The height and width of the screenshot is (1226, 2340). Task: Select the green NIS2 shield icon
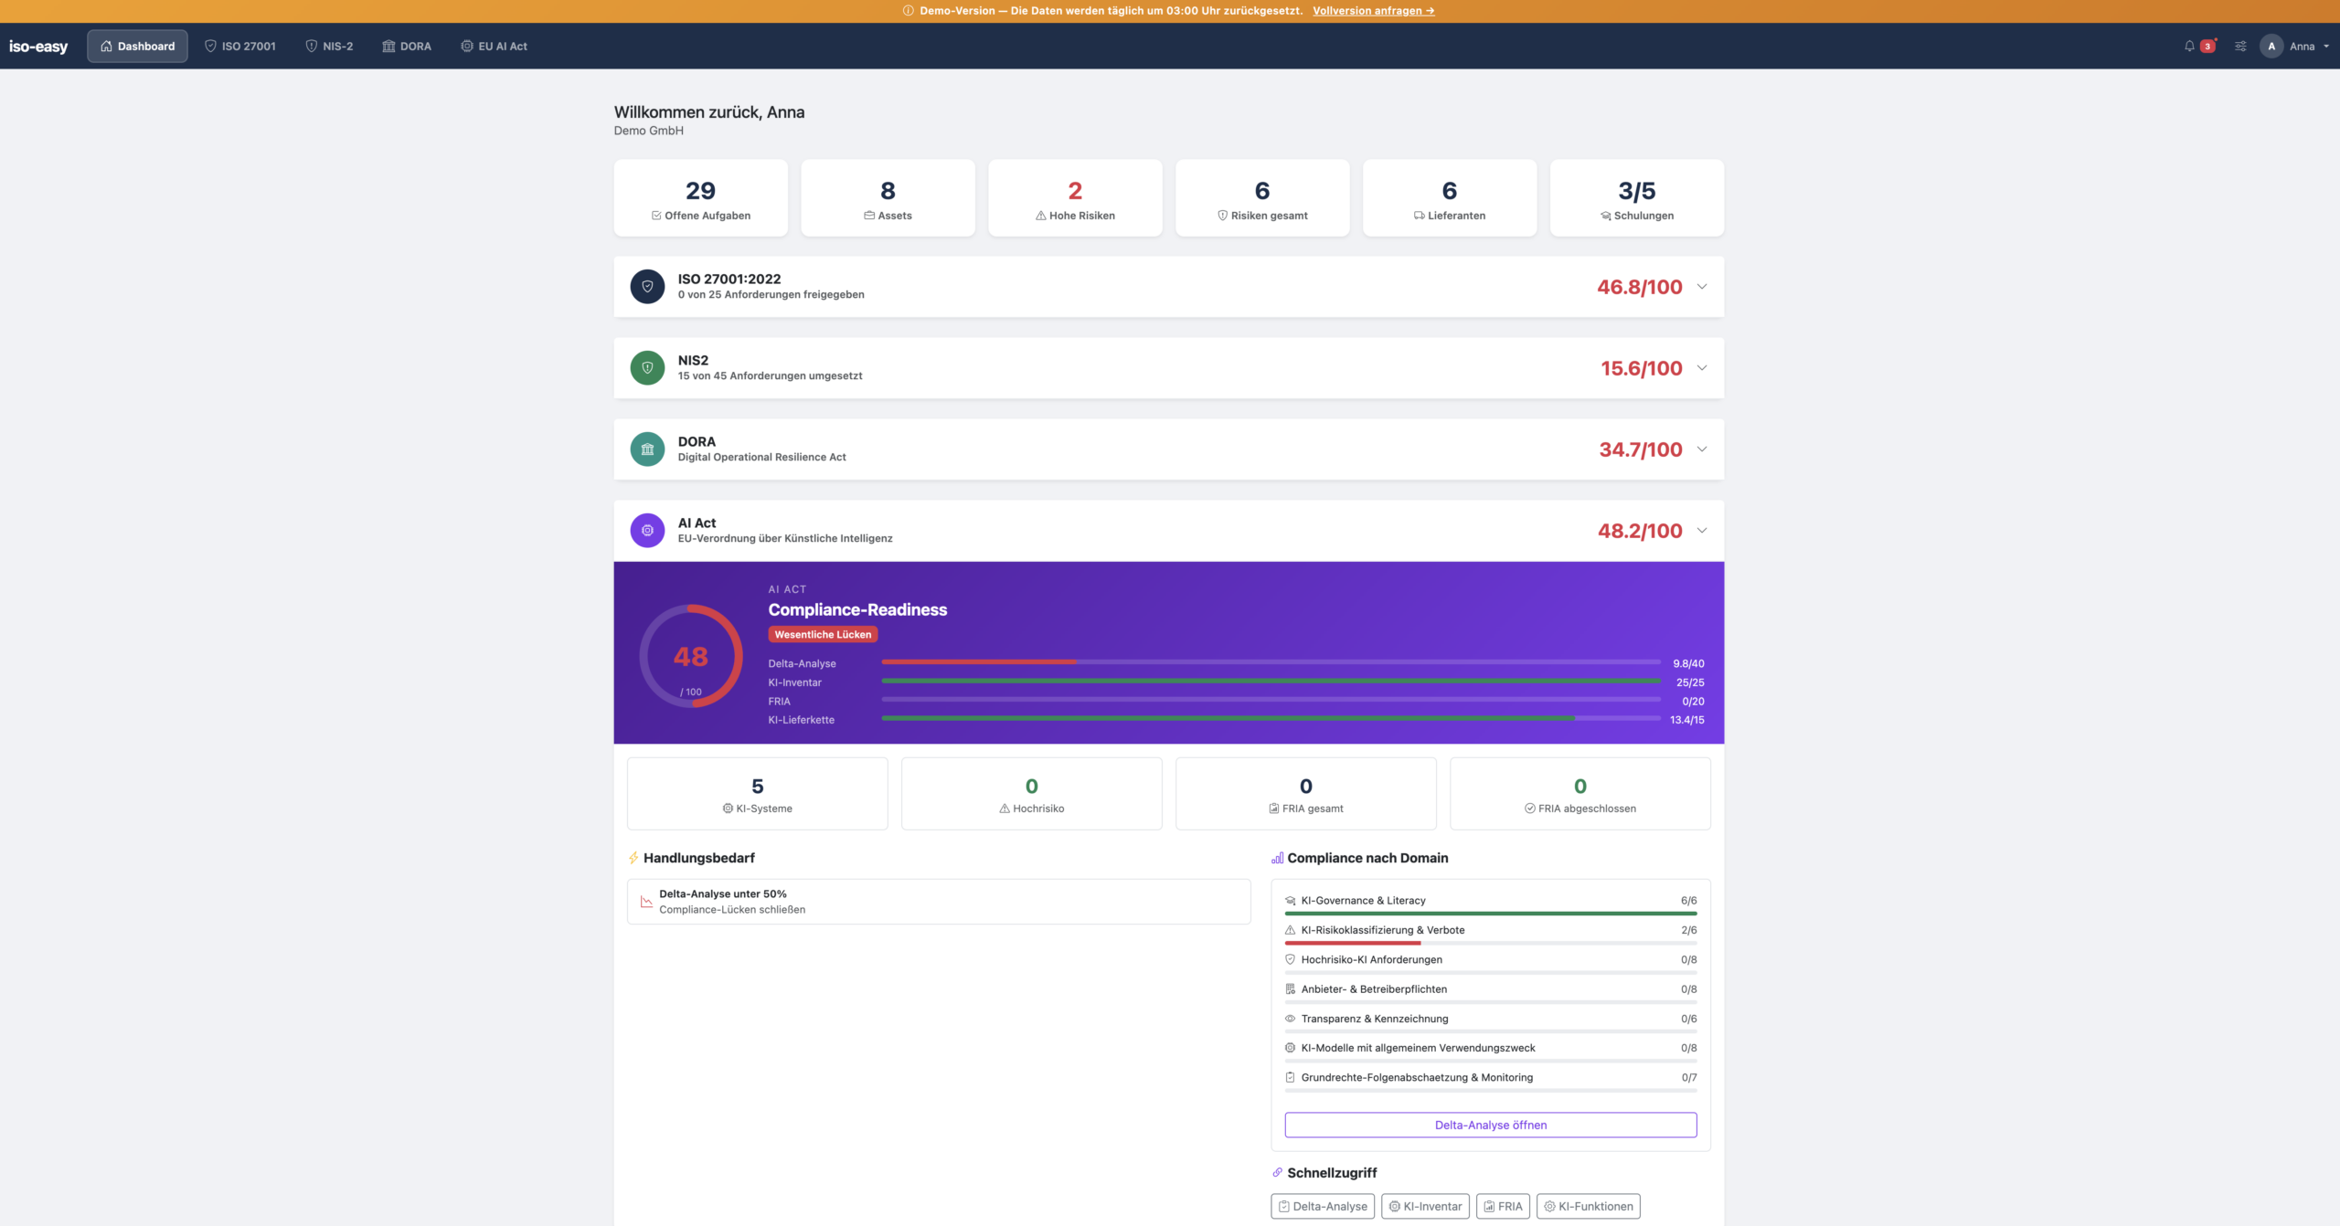647,367
